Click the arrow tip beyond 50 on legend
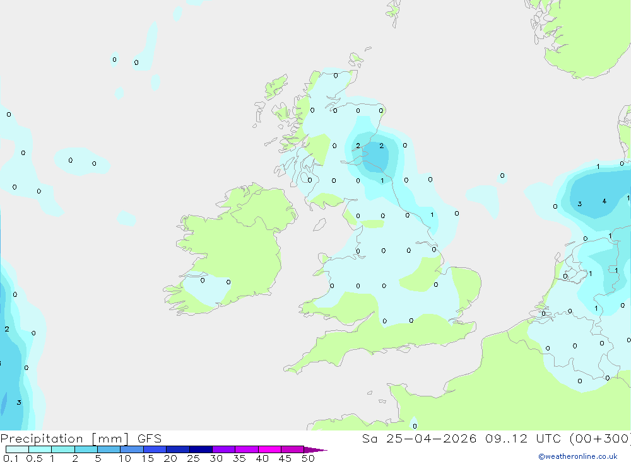 pyautogui.click(x=315, y=449)
